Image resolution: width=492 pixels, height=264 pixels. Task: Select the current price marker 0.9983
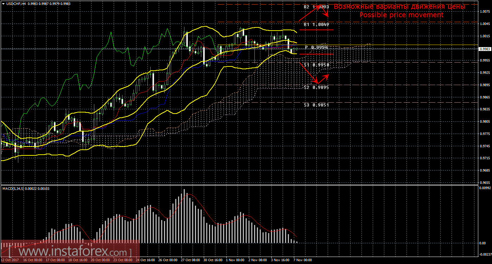point(485,49)
